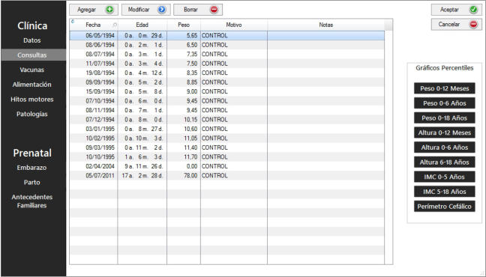Click the Borrar button label
Screen dimensions: 486x277
pos(190,10)
